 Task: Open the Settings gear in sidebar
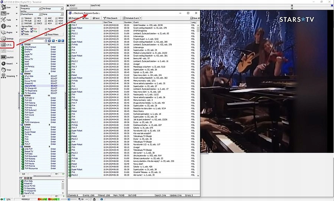click(4, 38)
